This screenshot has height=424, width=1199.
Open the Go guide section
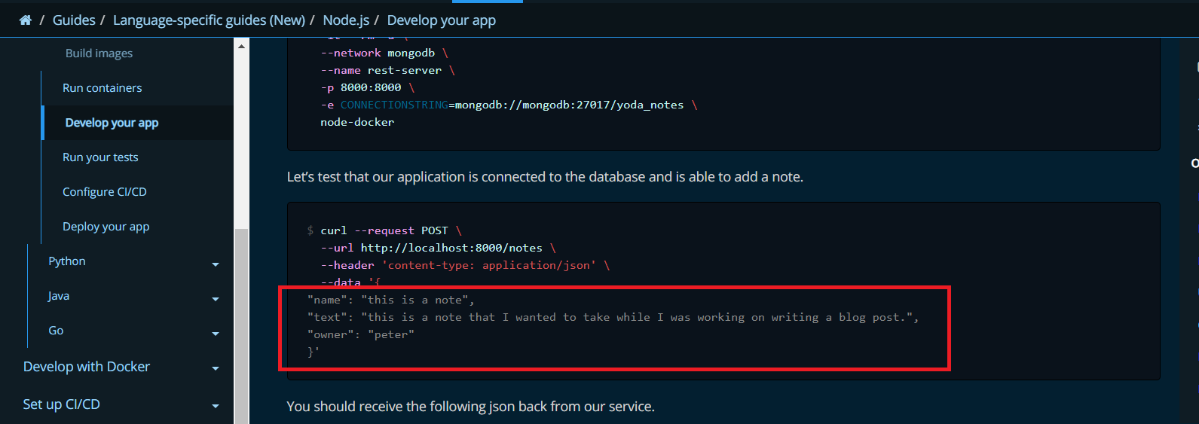click(56, 331)
